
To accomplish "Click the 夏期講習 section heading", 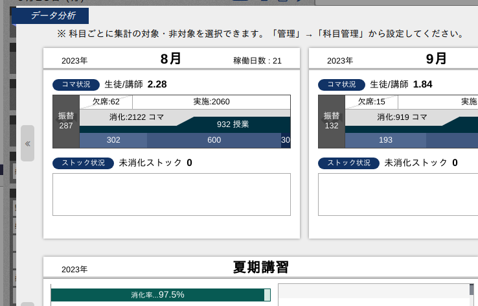I will point(260,267).
